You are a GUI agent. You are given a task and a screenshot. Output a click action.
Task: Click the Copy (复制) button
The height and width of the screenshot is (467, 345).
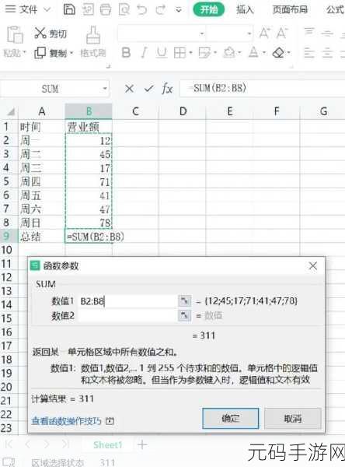50,53
